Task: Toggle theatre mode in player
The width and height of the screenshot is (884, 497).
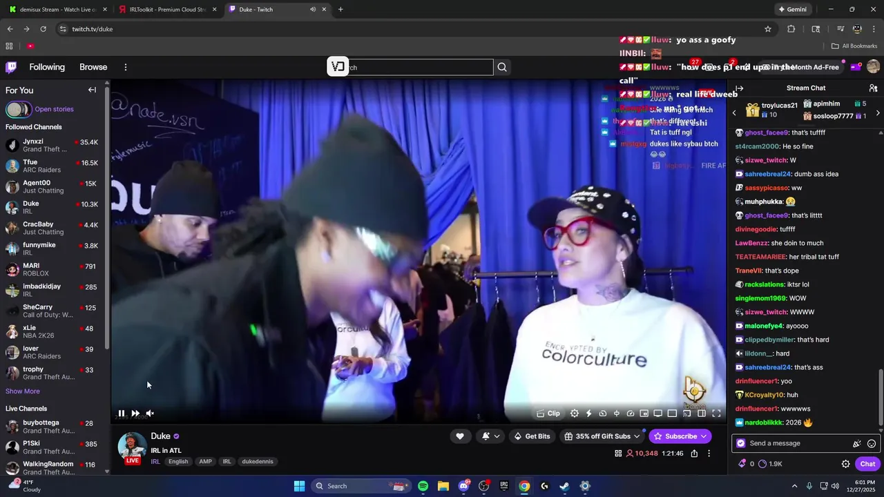Action: [702, 413]
